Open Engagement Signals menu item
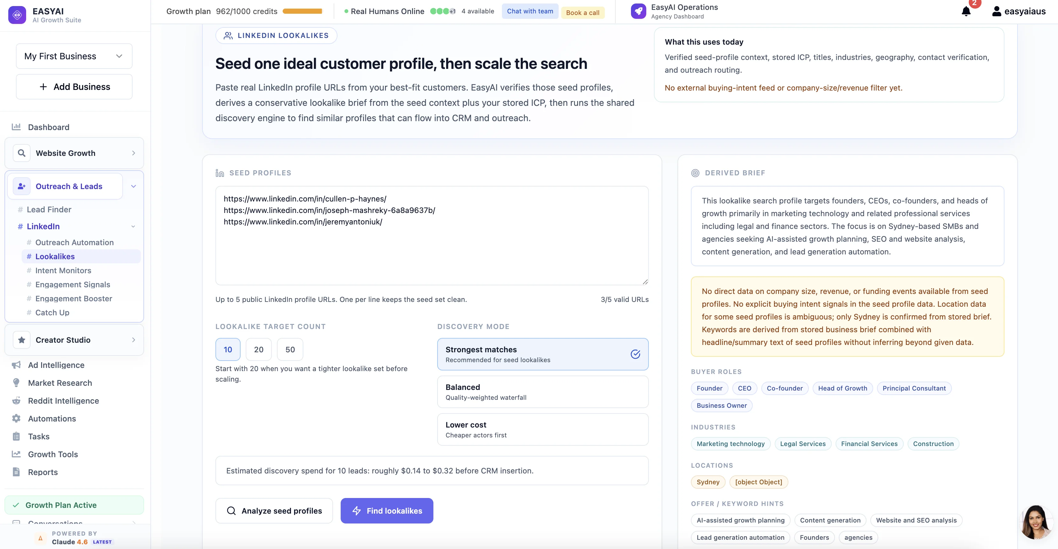 pos(73,284)
